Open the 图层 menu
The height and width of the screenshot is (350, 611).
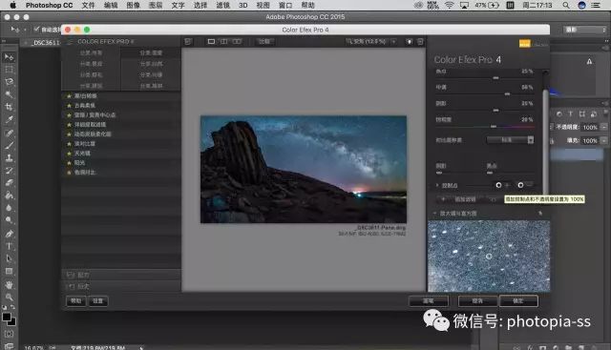click(156, 5)
